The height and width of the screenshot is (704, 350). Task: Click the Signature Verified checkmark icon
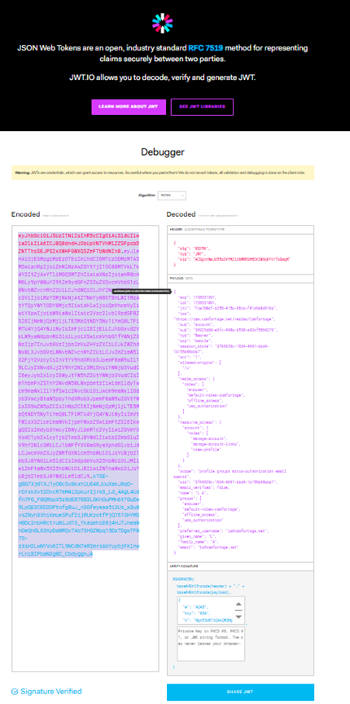pos(15,692)
